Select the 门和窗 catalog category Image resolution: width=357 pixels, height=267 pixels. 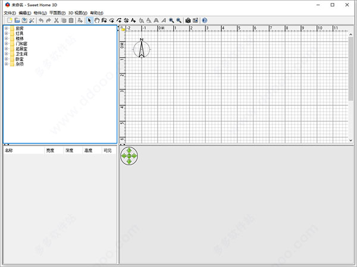pos(21,43)
